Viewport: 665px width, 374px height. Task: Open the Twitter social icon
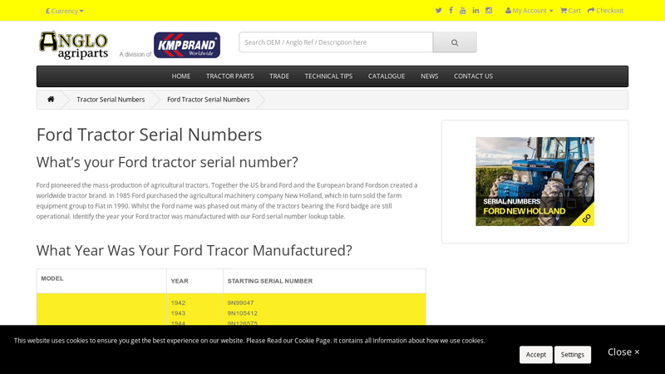pos(438,11)
